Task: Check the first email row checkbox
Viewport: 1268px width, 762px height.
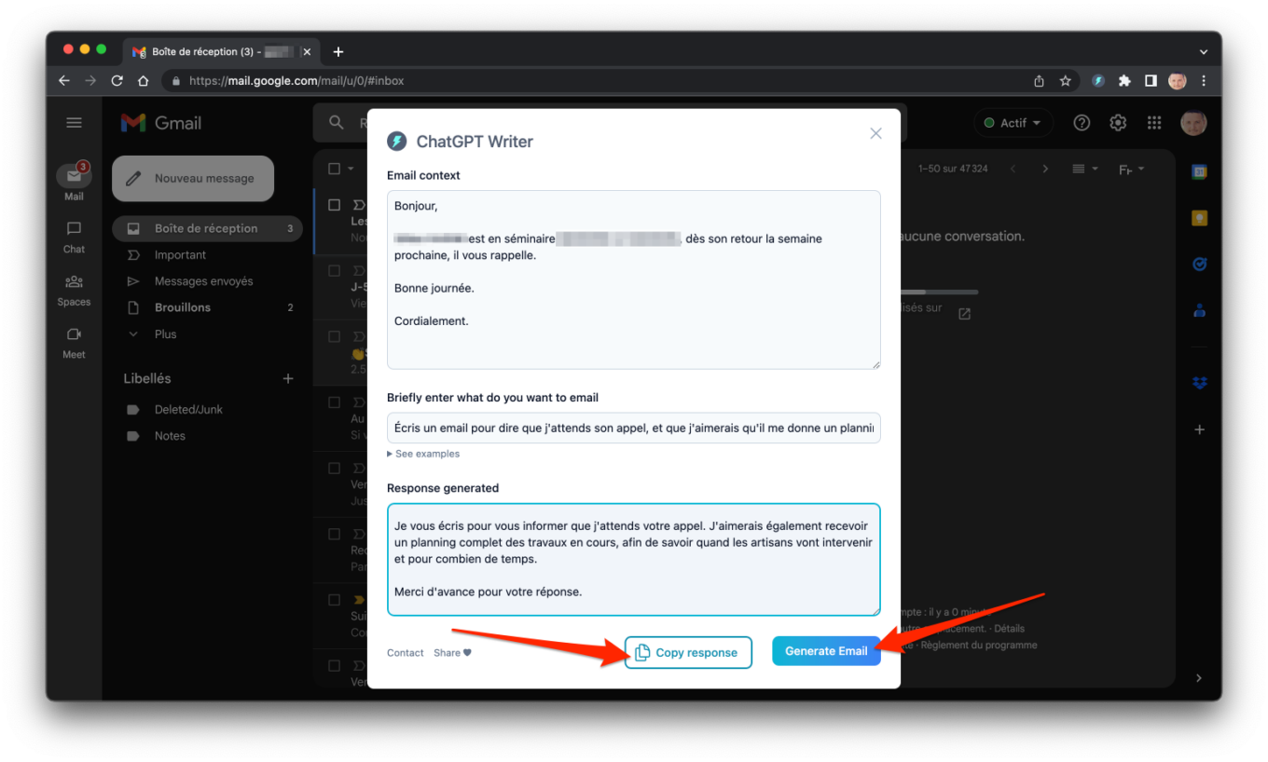Action: [335, 204]
